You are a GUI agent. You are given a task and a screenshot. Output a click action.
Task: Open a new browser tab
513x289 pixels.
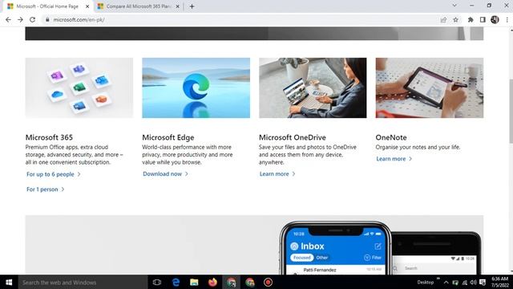192,6
